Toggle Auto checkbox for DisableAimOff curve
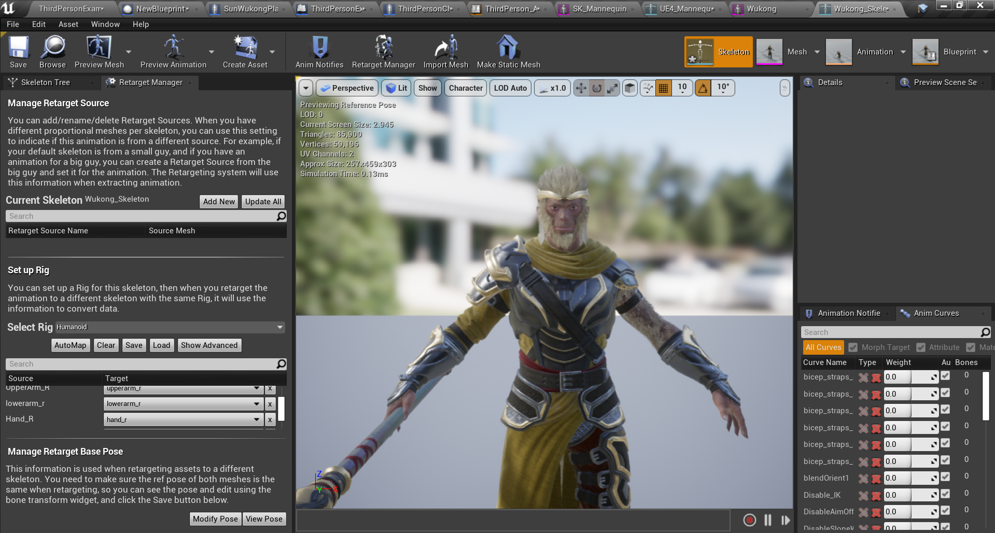Viewport: 995px width, 533px height. [x=945, y=510]
